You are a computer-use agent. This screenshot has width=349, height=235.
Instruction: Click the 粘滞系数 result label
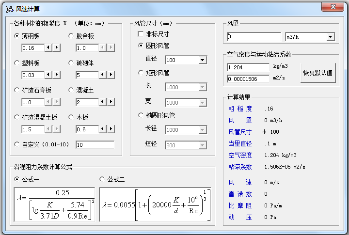click(x=240, y=167)
